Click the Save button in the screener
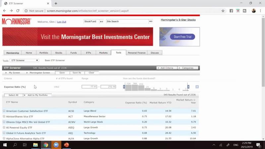 (62, 73)
